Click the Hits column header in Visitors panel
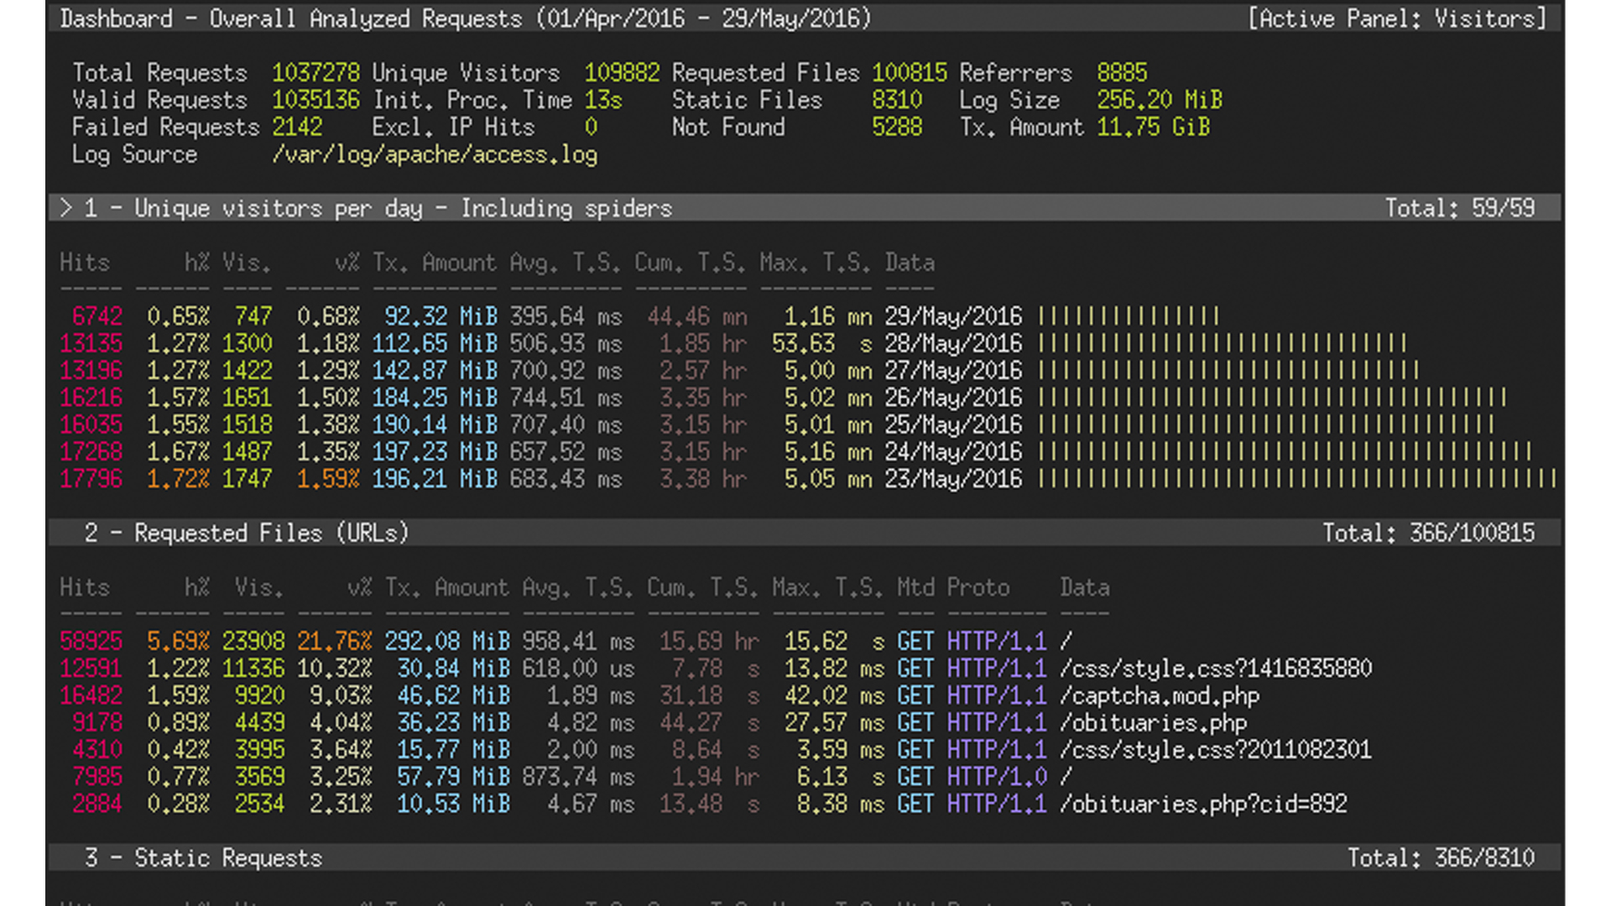This screenshot has height=906, width=1611. coord(84,263)
